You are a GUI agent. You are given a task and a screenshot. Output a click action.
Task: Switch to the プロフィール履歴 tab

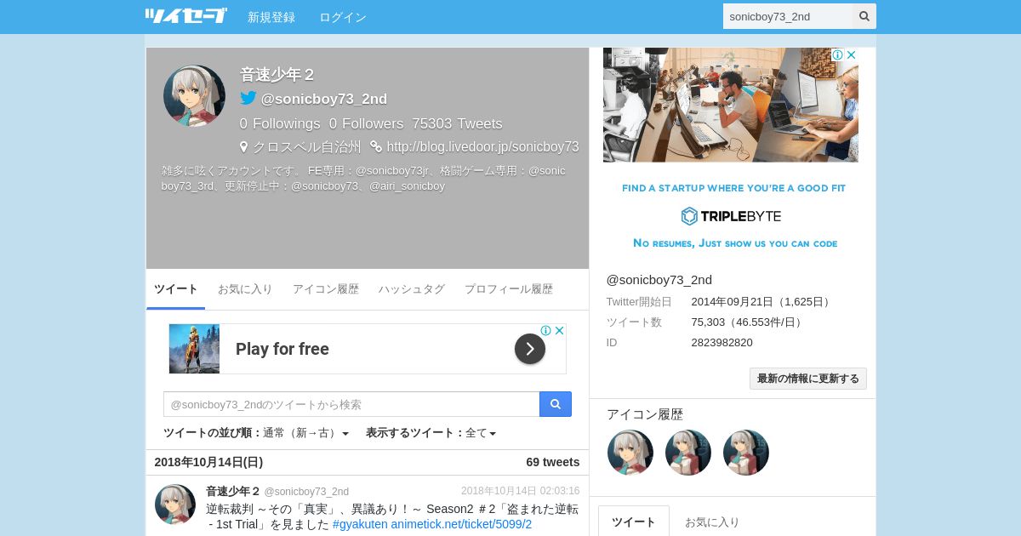click(509, 289)
